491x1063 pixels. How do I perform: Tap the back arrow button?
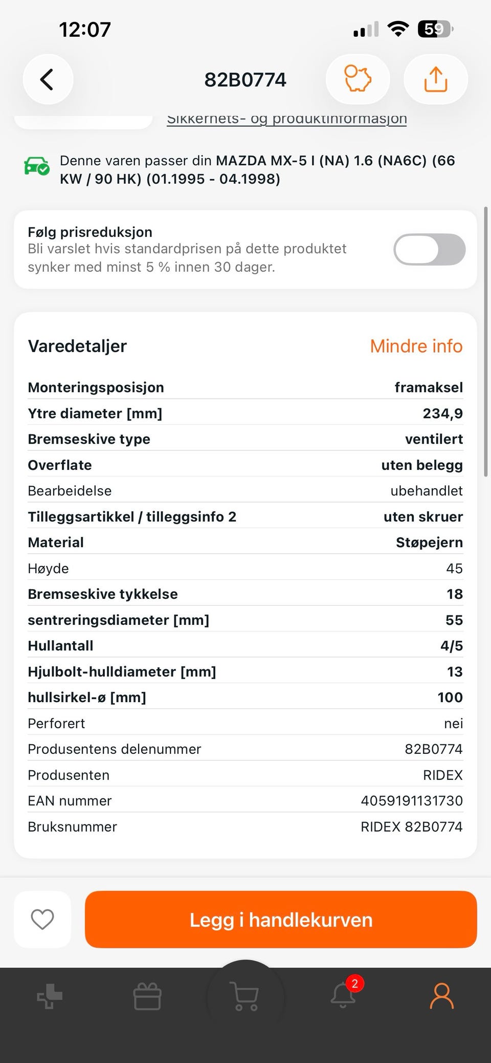point(48,80)
